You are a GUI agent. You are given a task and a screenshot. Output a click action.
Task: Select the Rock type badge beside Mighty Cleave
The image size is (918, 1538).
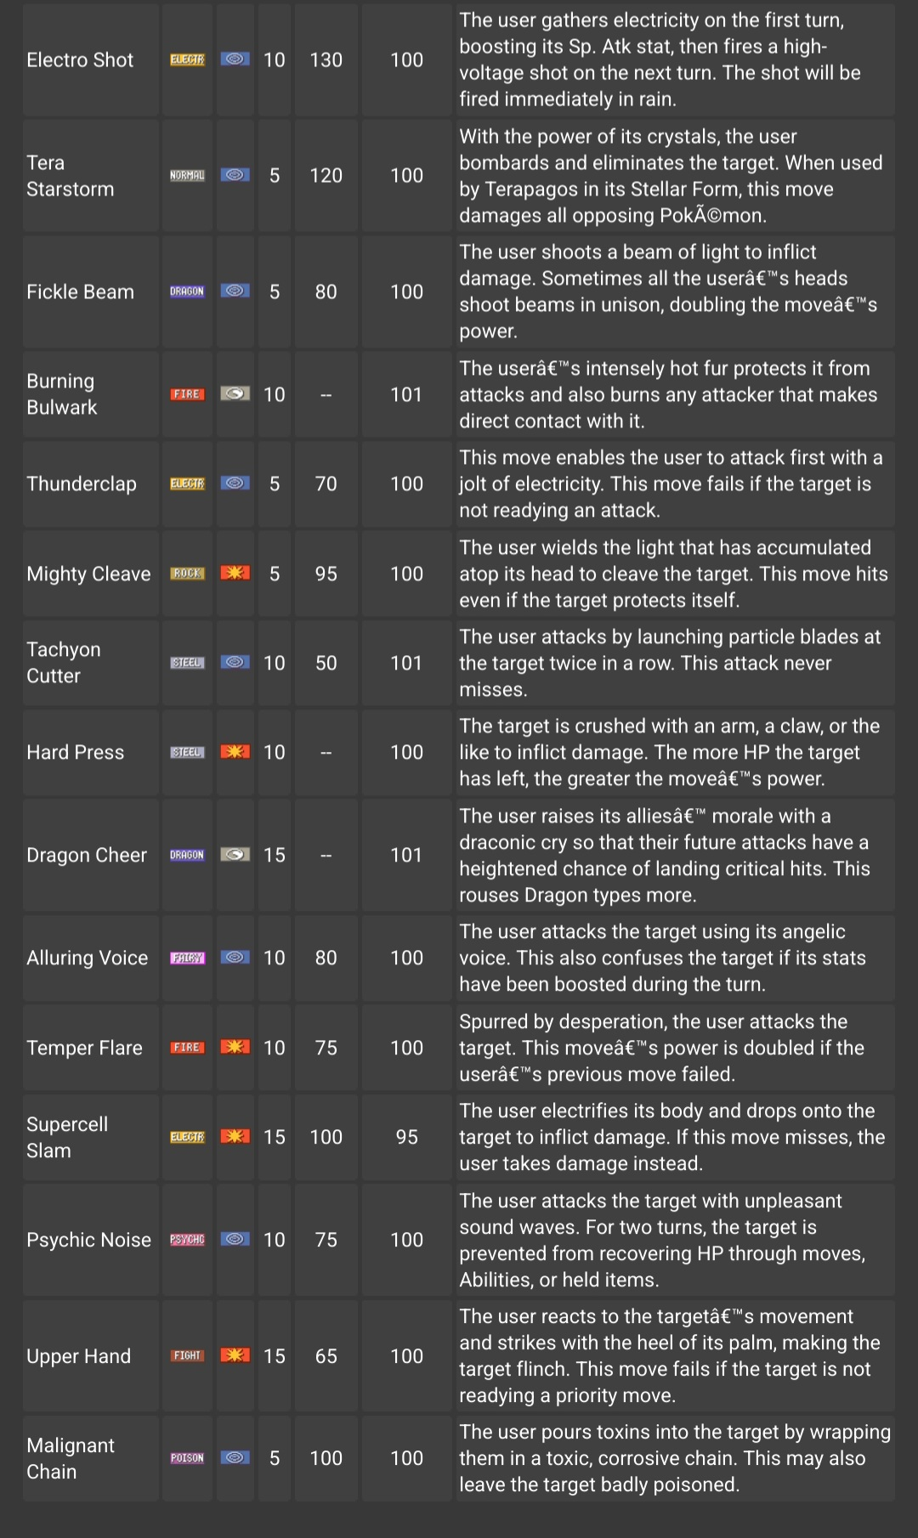click(x=187, y=574)
